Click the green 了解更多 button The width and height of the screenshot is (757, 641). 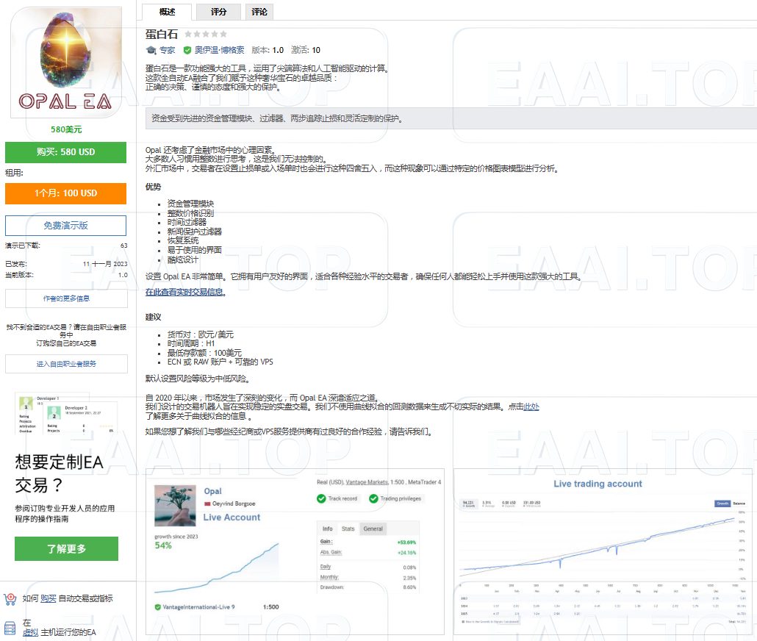[65, 548]
